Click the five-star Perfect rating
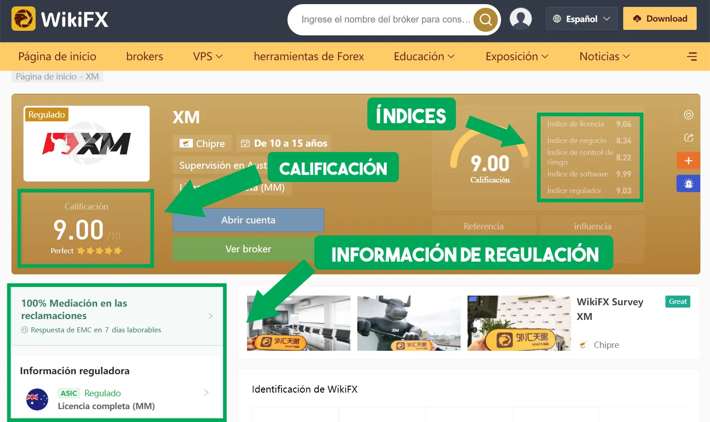The image size is (710, 422). click(x=99, y=251)
